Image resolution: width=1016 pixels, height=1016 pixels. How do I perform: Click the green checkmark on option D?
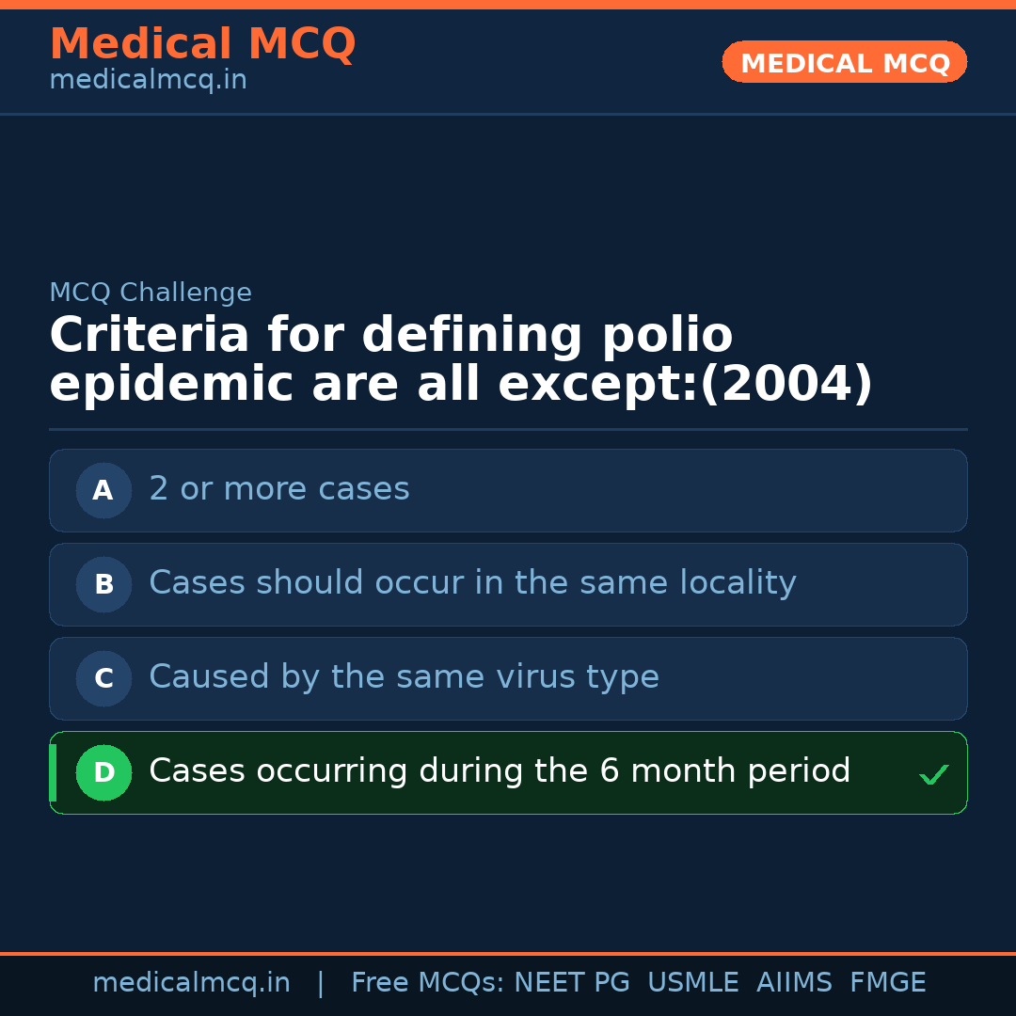tap(933, 774)
